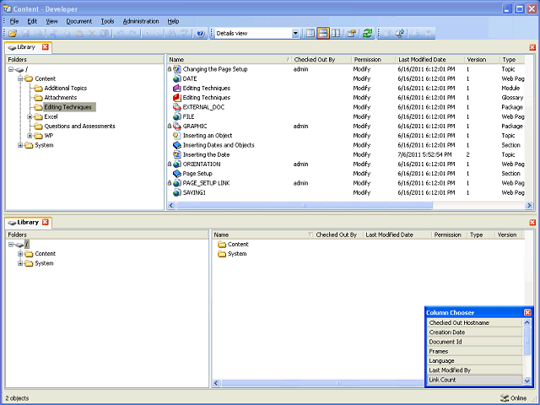540x405 pixels.
Task: Click the folder-with-hand toolbar icon
Action: click(x=351, y=34)
